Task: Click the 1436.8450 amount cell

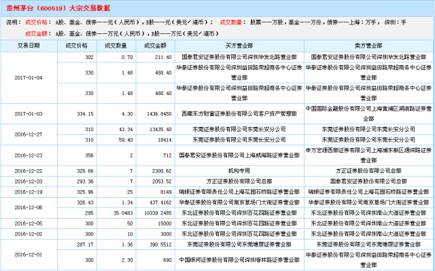Action: tap(156, 114)
